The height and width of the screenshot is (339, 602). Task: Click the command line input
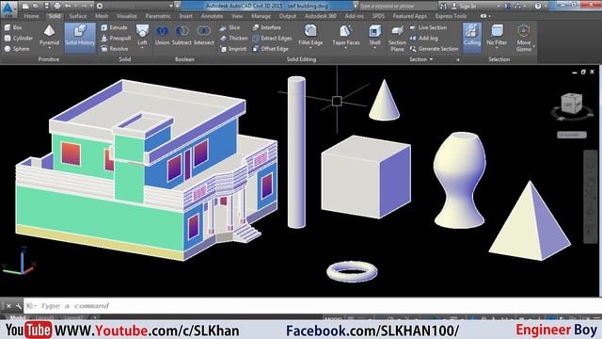pyautogui.click(x=311, y=306)
